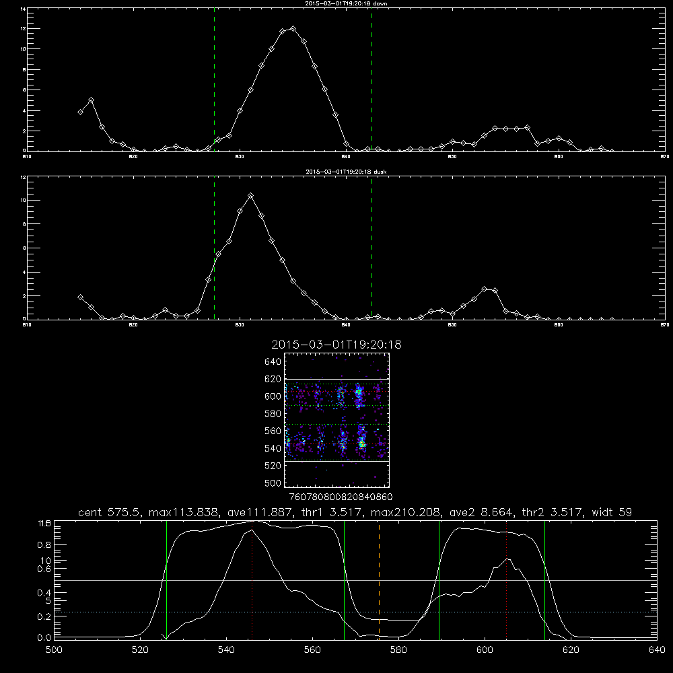Click x-axis label '520' of the bottom plot
This screenshot has height=673, width=673.
140,650
